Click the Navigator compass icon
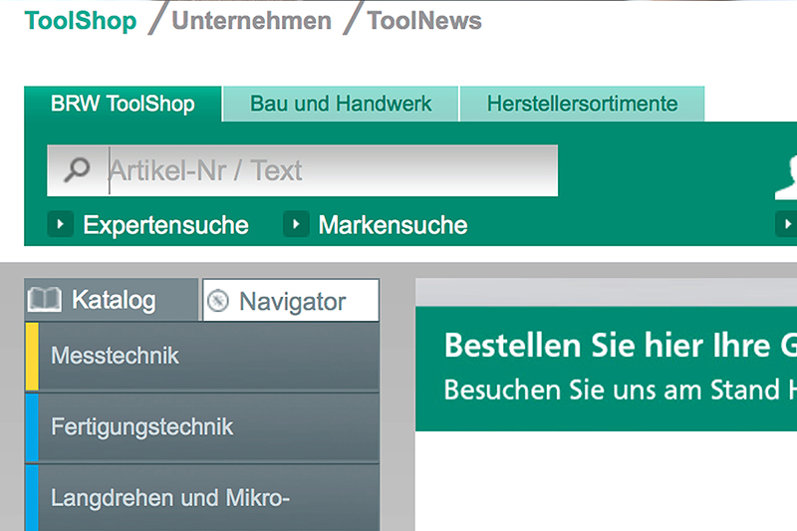This screenshot has width=797, height=531. [x=218, y=300]
